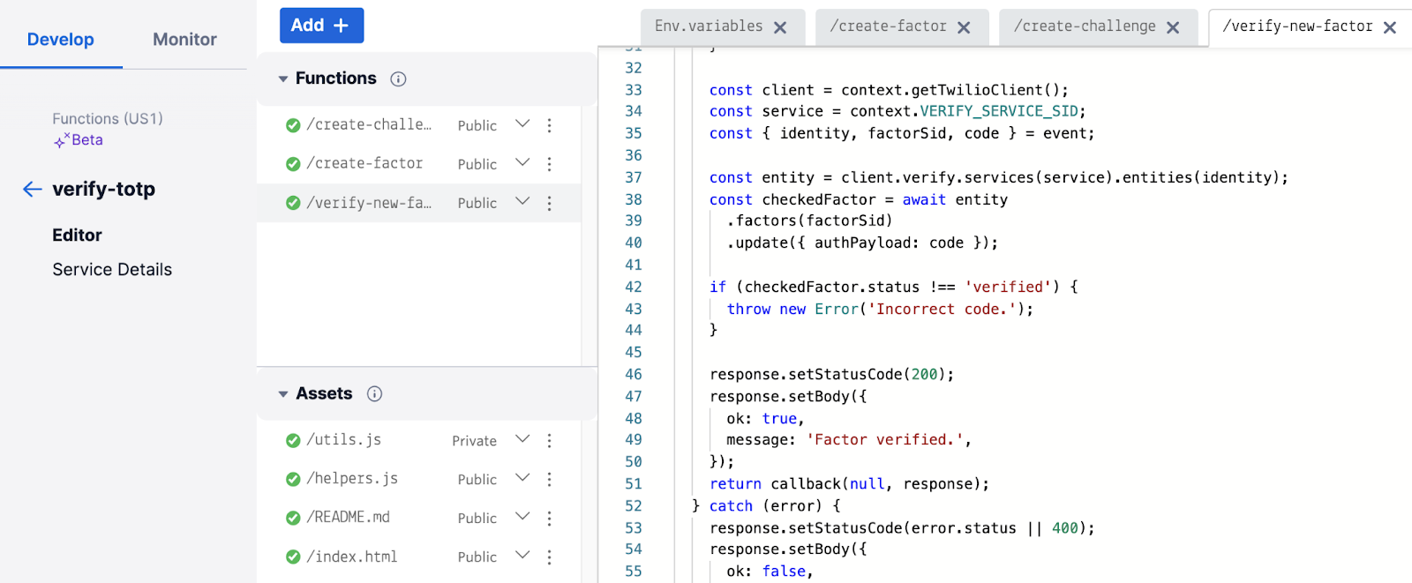Click the Private label for /utils.js
The image size is (1412, 583).
click(474, 441)
